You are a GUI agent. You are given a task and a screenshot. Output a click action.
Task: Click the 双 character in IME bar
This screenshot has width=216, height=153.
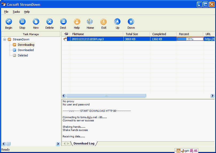coord(196,151)
